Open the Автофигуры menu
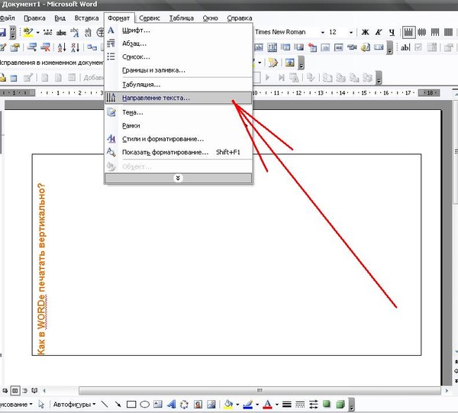The image size is (458, 413). coord(74,405)
